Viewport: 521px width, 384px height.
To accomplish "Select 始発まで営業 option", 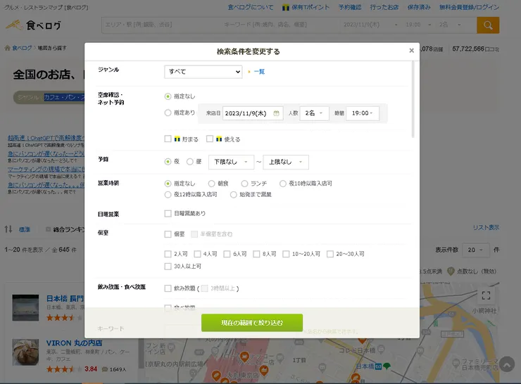I will (x=234, y=195).
